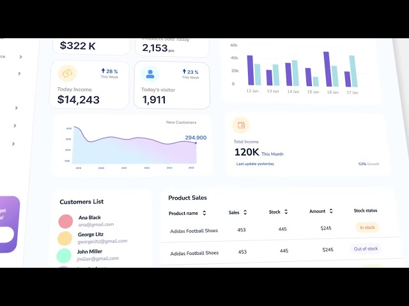Click the 1,911 visitor count
The height and width of the screenshot is (306, 409).
[x=154, y=100]
